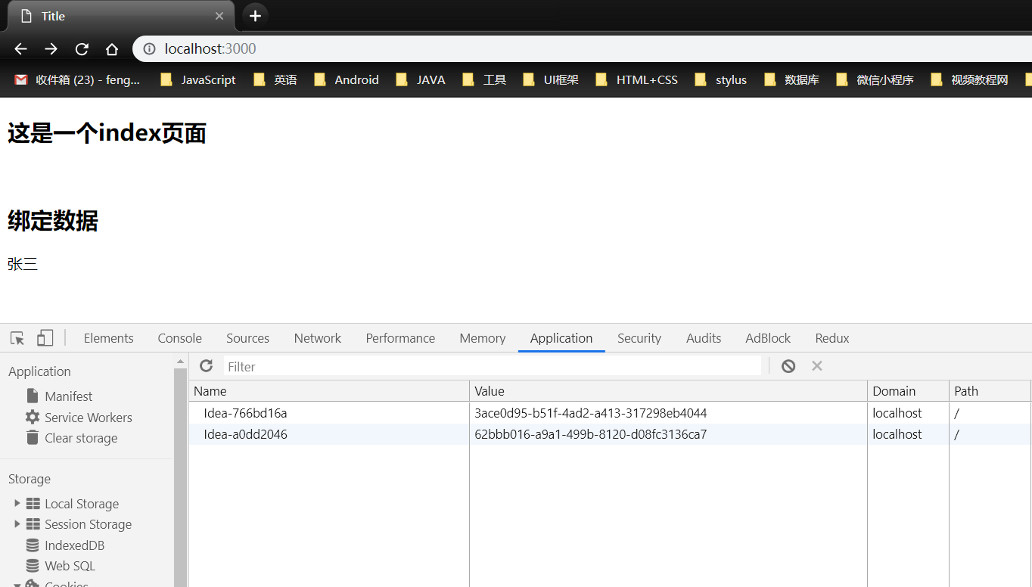Sort by the Name column header

(x=329, y=391)
